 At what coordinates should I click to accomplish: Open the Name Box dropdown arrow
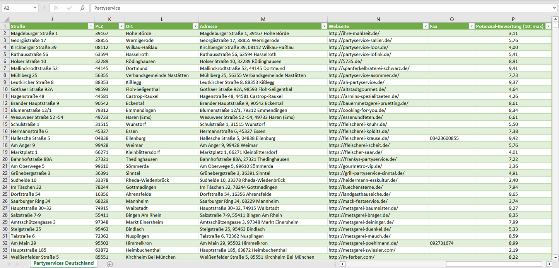coord(35,8)
